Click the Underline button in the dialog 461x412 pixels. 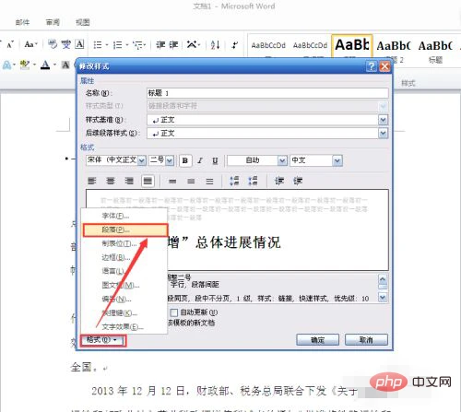pyautogui.click(x=215, y=160)
